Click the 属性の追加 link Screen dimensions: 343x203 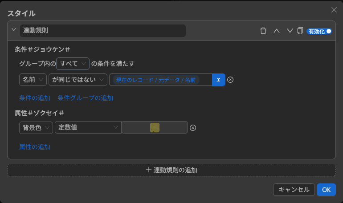pyautogui.click(x=35, y=147)
